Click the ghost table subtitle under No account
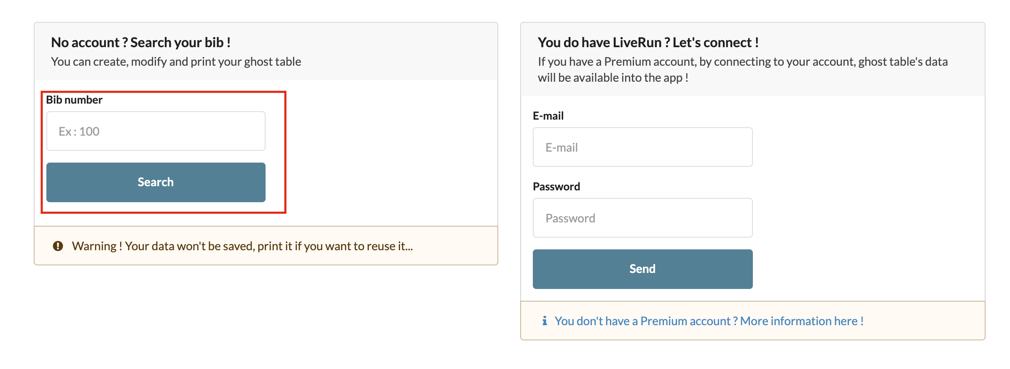Screen dimensions: 1010x369 click(176, 62)
